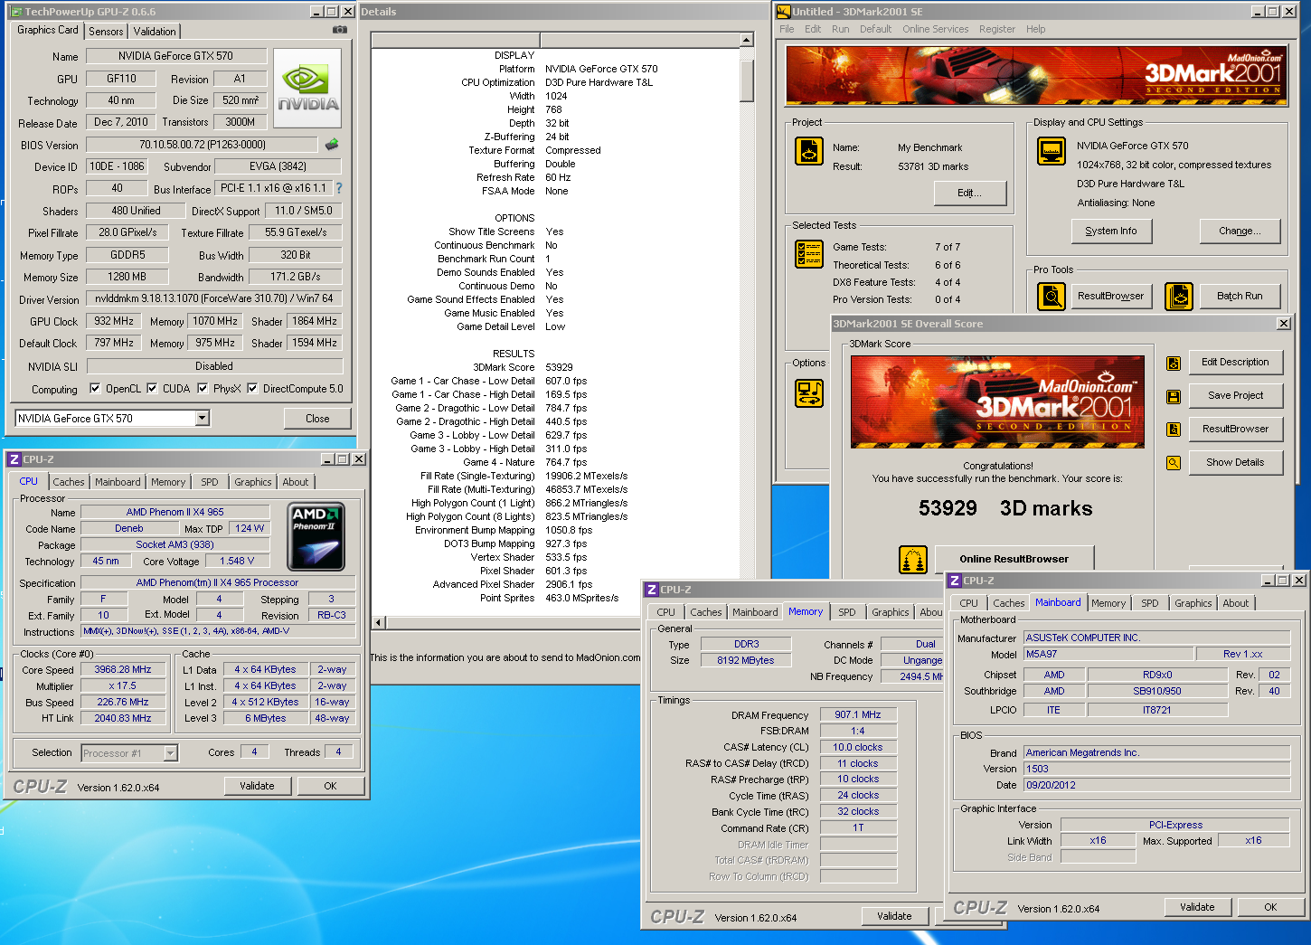1311x945 pixels.
Task: Click Validate in the CPU-Z CPU window
Action: click(257, 786)
